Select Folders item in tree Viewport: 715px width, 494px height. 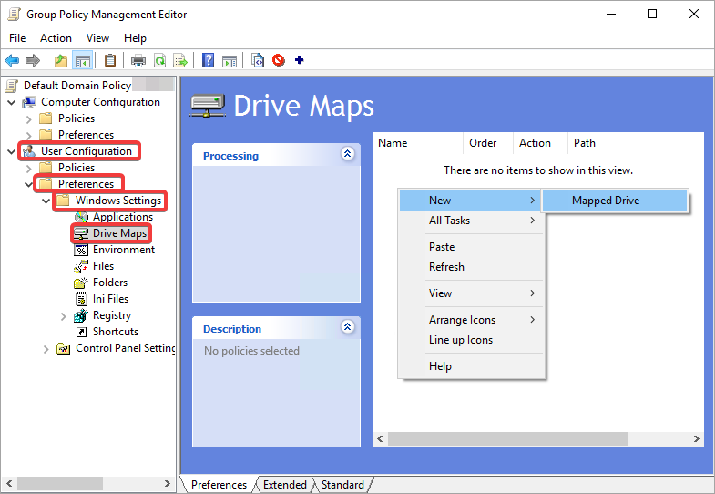(110, 283)
